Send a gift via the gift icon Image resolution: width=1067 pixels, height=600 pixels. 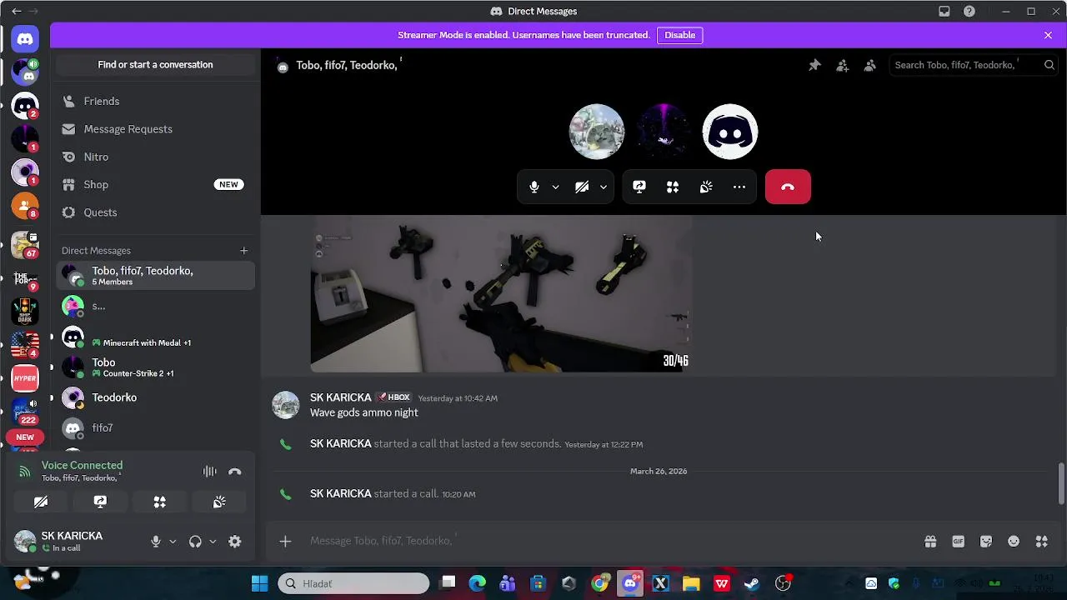(x=930, y=542)
